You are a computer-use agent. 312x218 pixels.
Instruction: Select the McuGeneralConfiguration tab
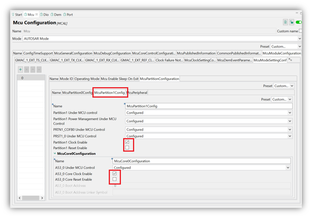[73, 53]
